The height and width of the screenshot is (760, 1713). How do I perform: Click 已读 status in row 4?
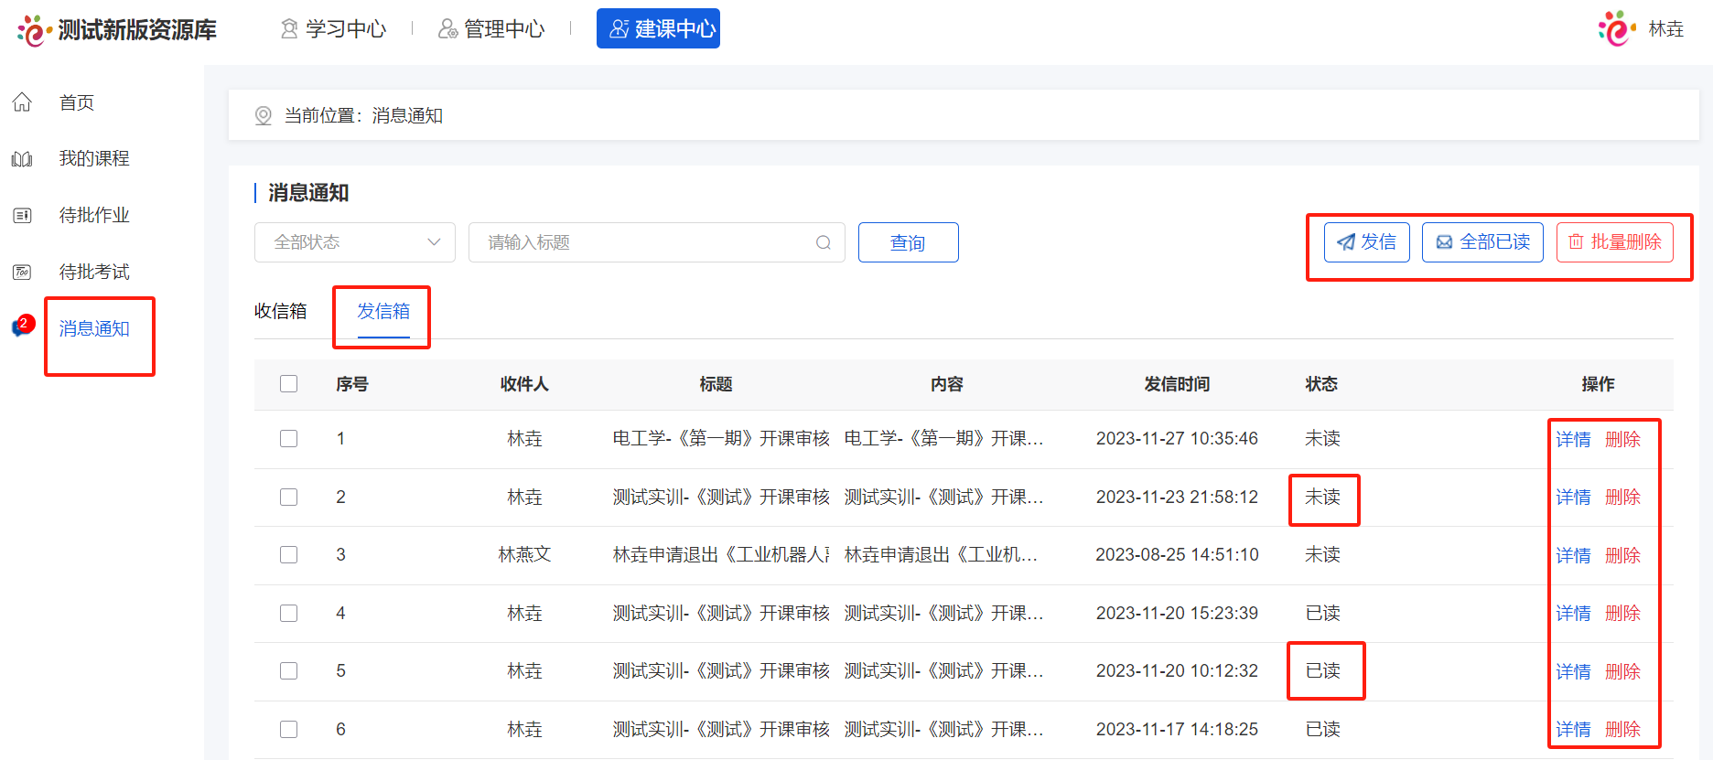[1322, 614]
